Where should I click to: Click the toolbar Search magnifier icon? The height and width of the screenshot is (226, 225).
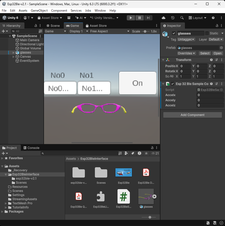coord(182,18)
